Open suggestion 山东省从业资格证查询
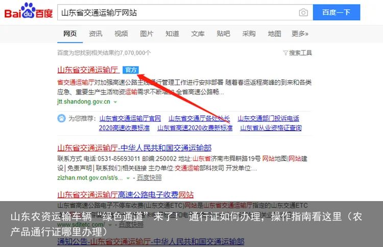The height and width of the screenshot is (247, 383). 271,128
